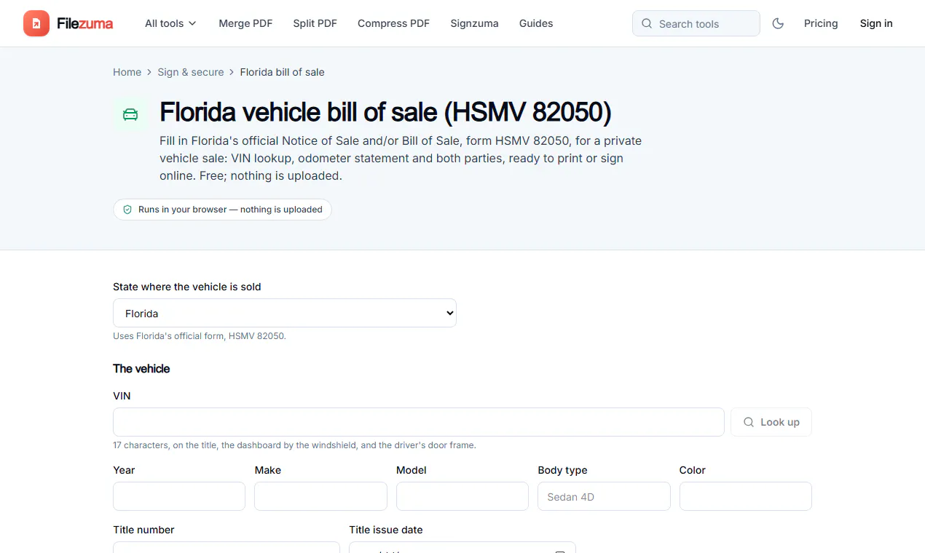Viewport: 925px width, 553px height.
Task: Click the shield icon in the browser badge
Action: click(x=127, y=210)
